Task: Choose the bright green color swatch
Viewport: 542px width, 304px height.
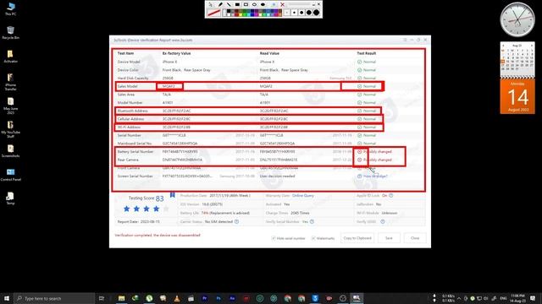Action: click(245, 15)
